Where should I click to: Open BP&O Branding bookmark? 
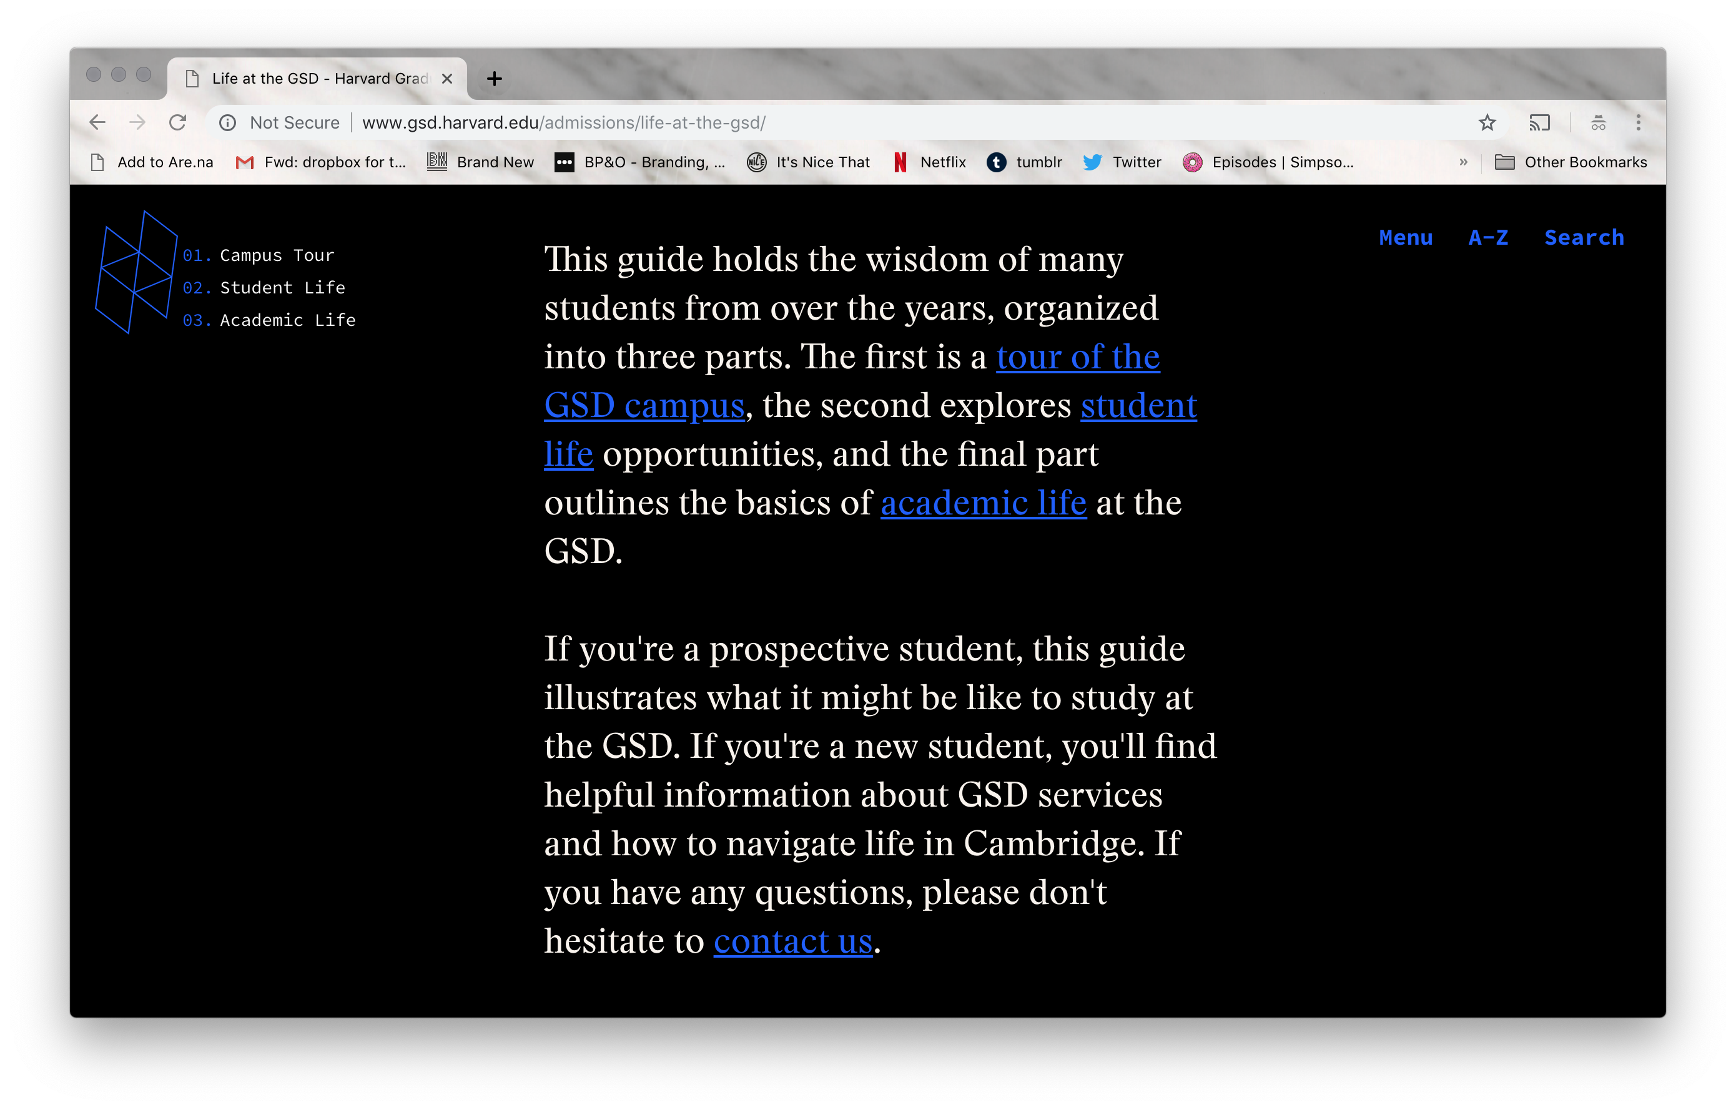(x=640, y=162)
